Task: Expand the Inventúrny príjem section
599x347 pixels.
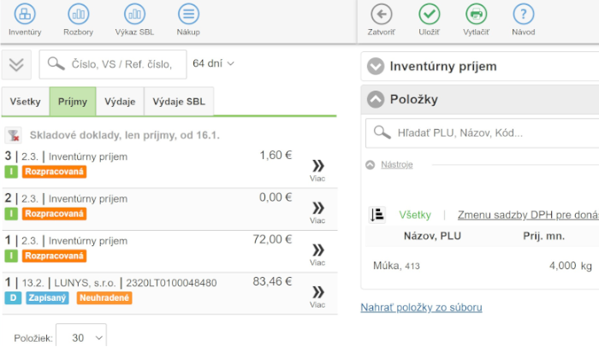Action: (375, 67)
